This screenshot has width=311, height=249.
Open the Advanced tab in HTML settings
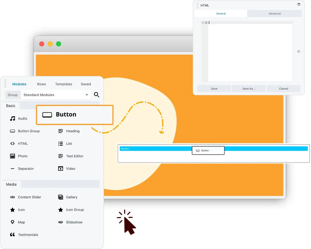[274, 13]
